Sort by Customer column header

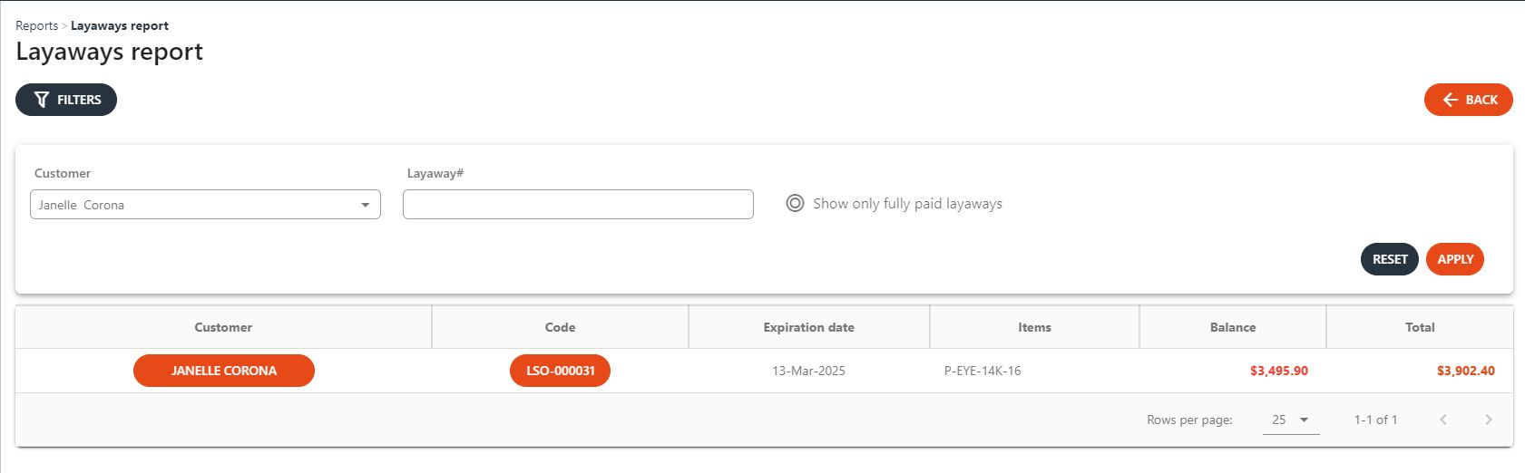coord(223,327)
